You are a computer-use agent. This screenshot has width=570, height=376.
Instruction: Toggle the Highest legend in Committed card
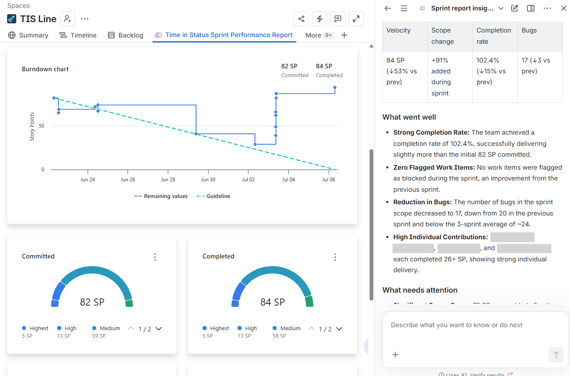click(35, 328)
